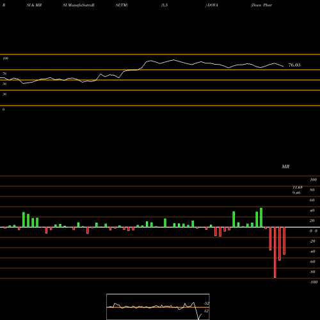Viewport: 320px width, 320px height.
Task: Click the tallest red MR bar near -100
Action: coord(275,252)
